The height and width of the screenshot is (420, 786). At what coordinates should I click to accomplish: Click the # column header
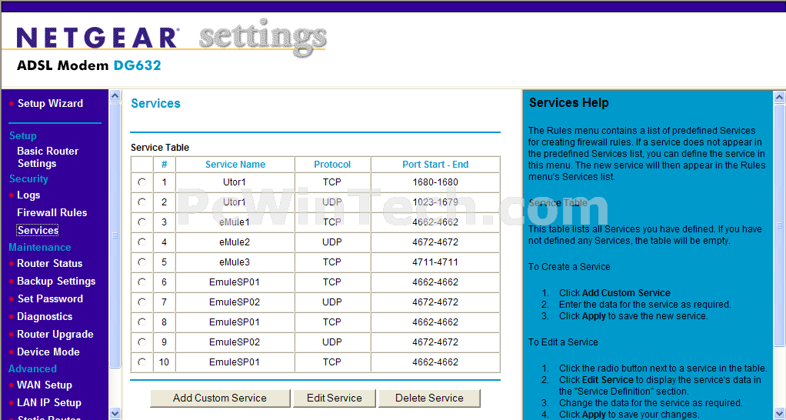coord(164,165)
